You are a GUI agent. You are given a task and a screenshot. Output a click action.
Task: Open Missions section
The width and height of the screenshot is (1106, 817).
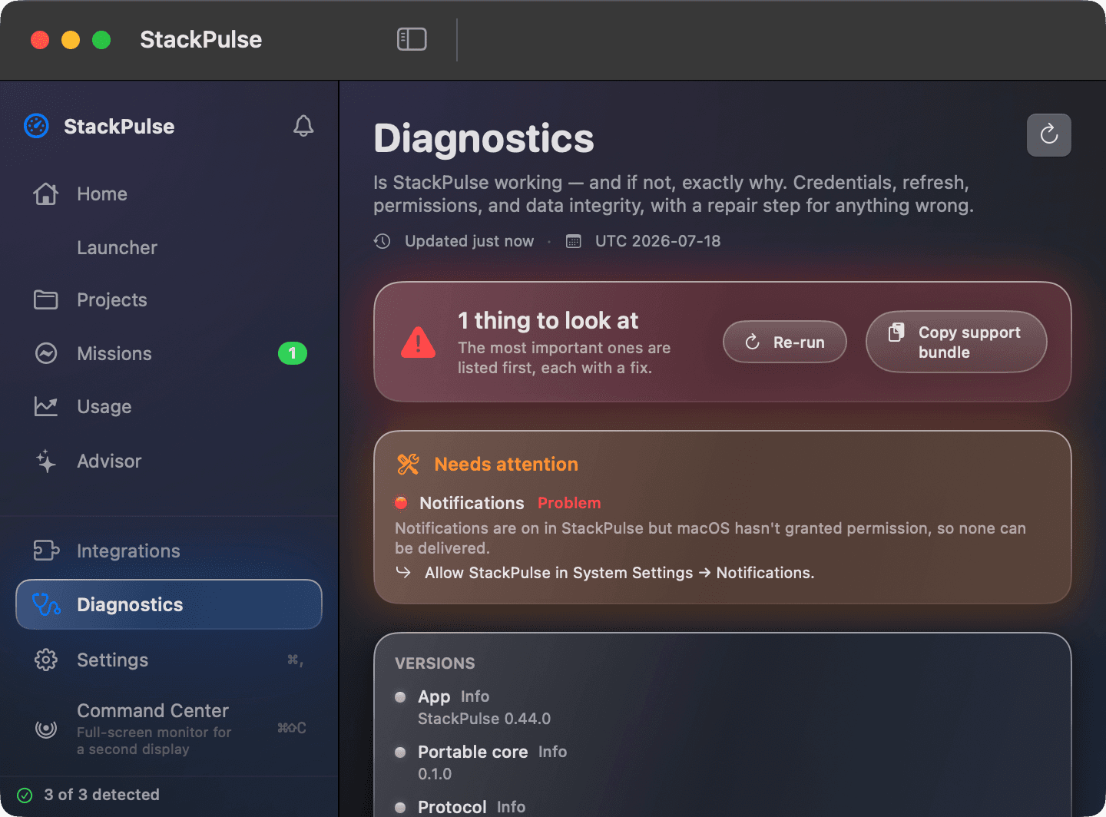click(169, 353)
